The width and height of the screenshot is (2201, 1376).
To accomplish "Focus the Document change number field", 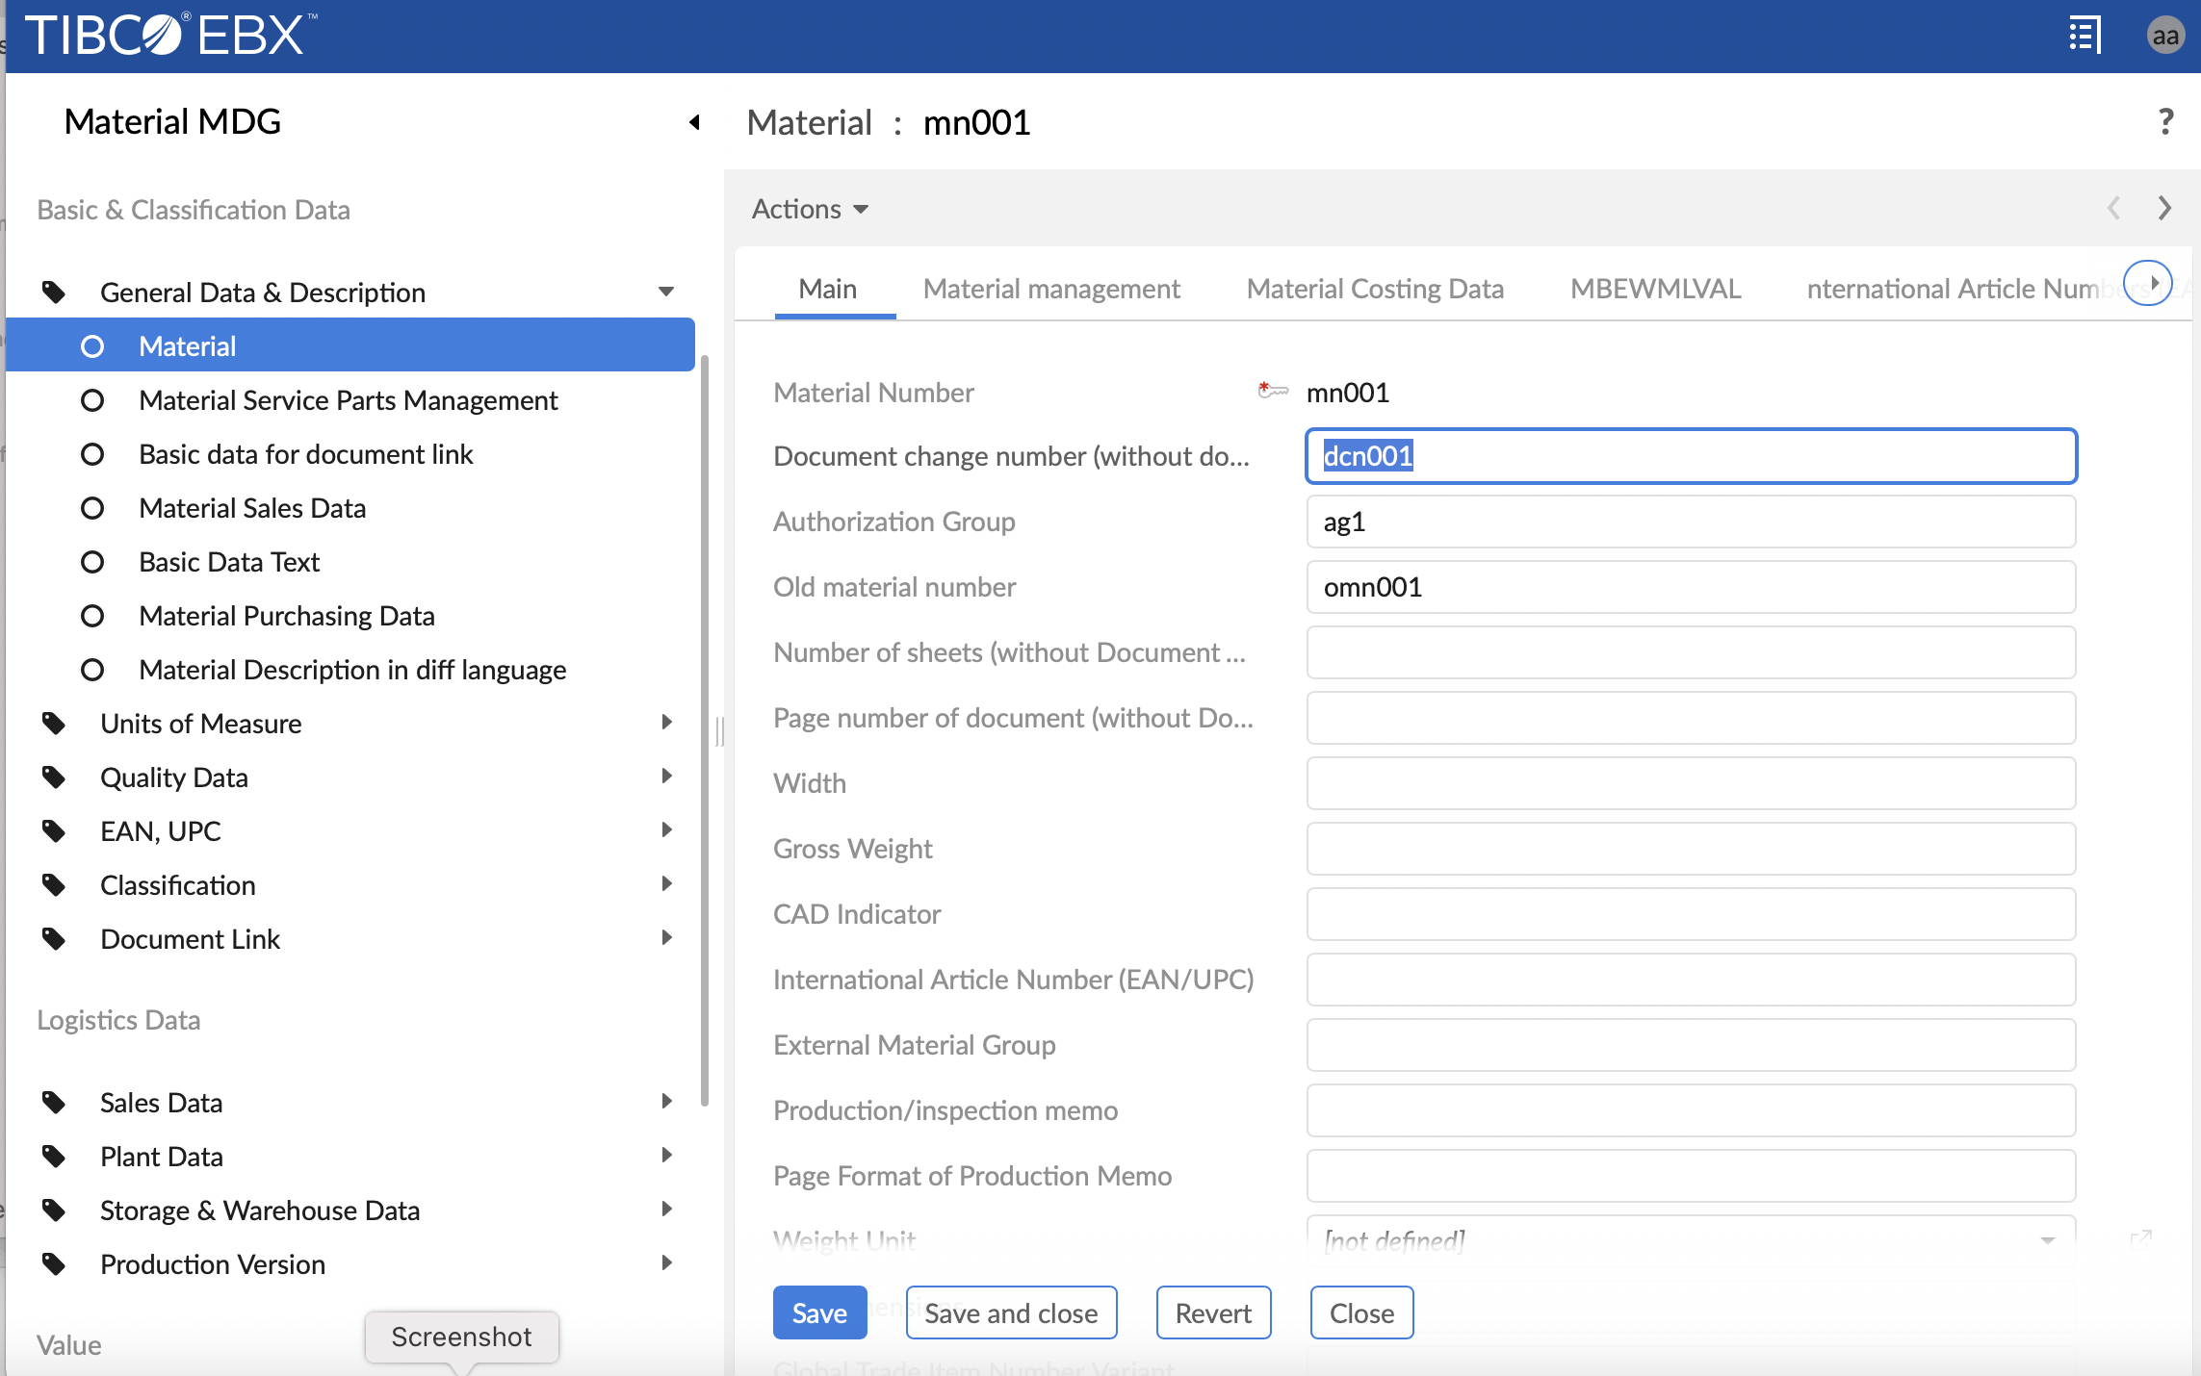I will pos(1691,455).
